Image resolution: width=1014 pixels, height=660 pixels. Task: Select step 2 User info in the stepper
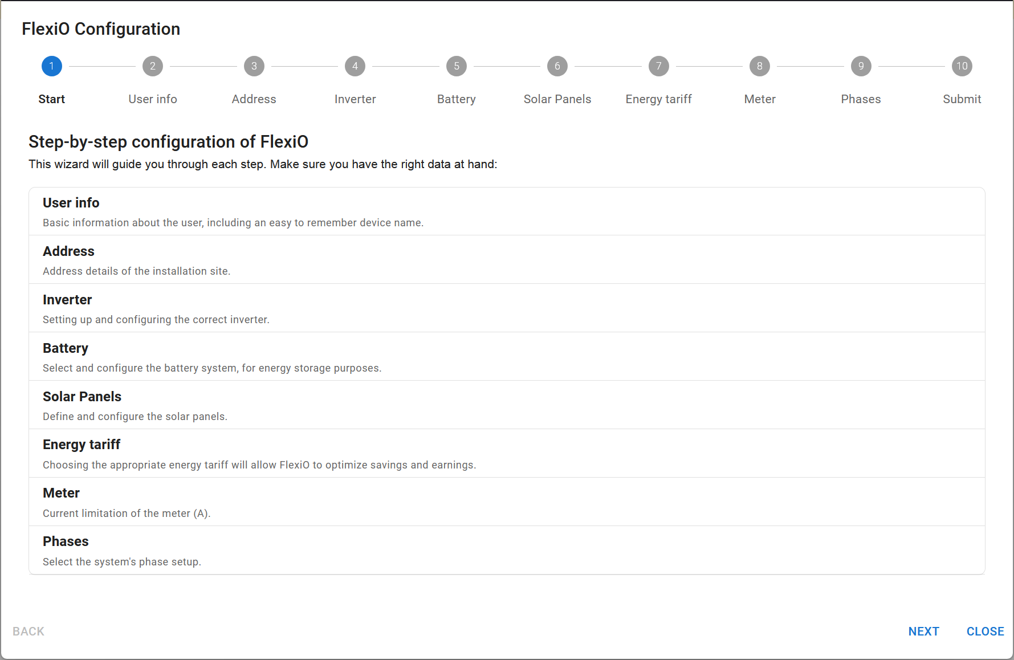point(152,66)
